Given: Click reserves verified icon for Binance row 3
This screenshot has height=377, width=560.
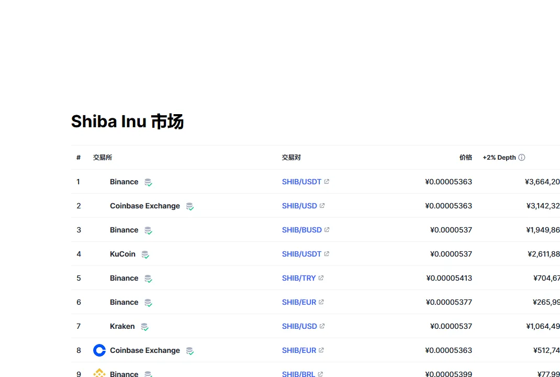Looking at the screenshot, I should pos(148,230).
